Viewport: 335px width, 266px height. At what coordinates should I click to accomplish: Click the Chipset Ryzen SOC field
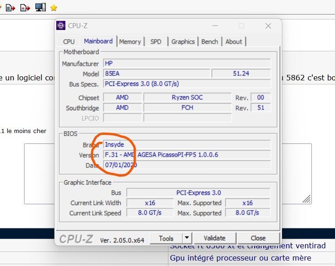point(187,98)
